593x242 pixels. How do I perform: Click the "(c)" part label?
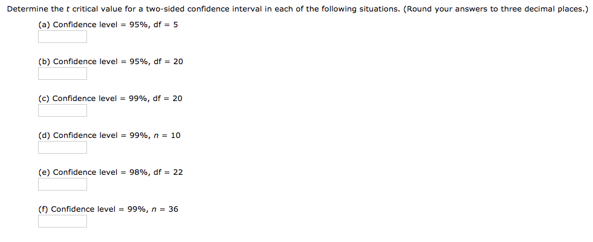coord(44,99)
